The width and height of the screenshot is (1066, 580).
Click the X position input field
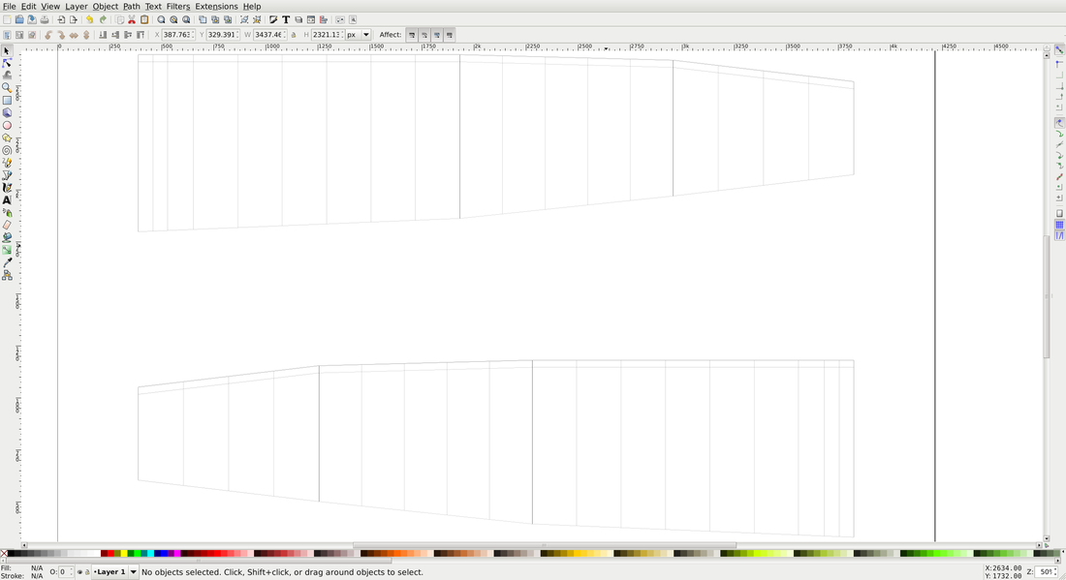click(x=176, y=35)
